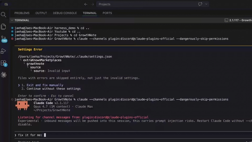Click 'source: Invalid input' line
This screenshot has width=252, height=142.
click(52, 71)
